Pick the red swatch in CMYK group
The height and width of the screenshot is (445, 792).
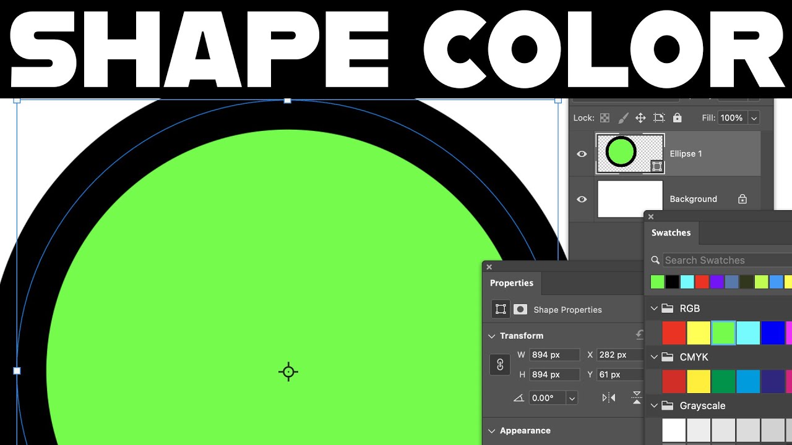coord(674,381)
